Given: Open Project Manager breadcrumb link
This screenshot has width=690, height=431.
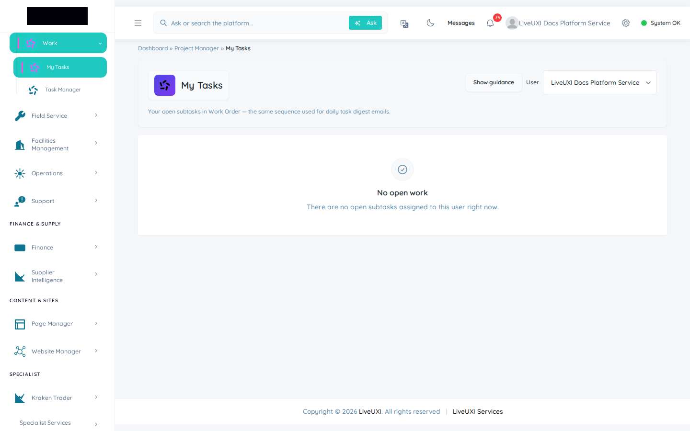Looking at the screenshot, I should tap(196, 48).
